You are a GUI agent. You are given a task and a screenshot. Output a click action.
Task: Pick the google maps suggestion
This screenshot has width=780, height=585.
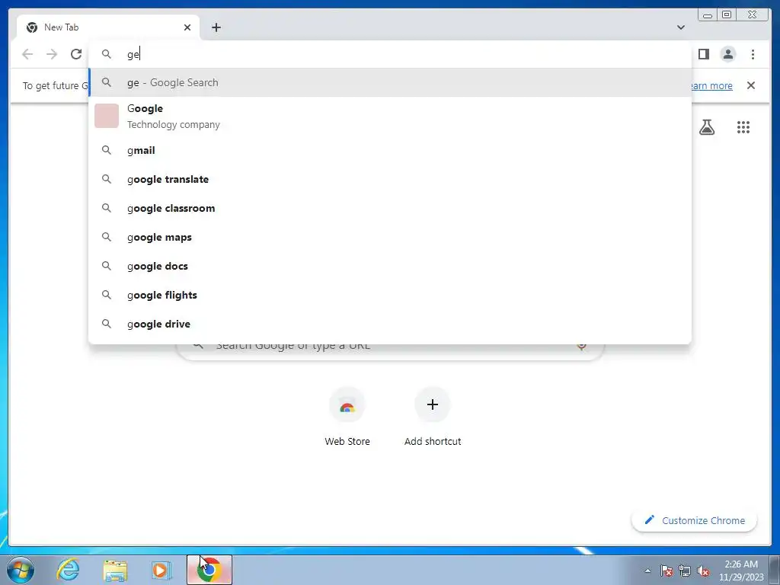[x=390, y=238]
